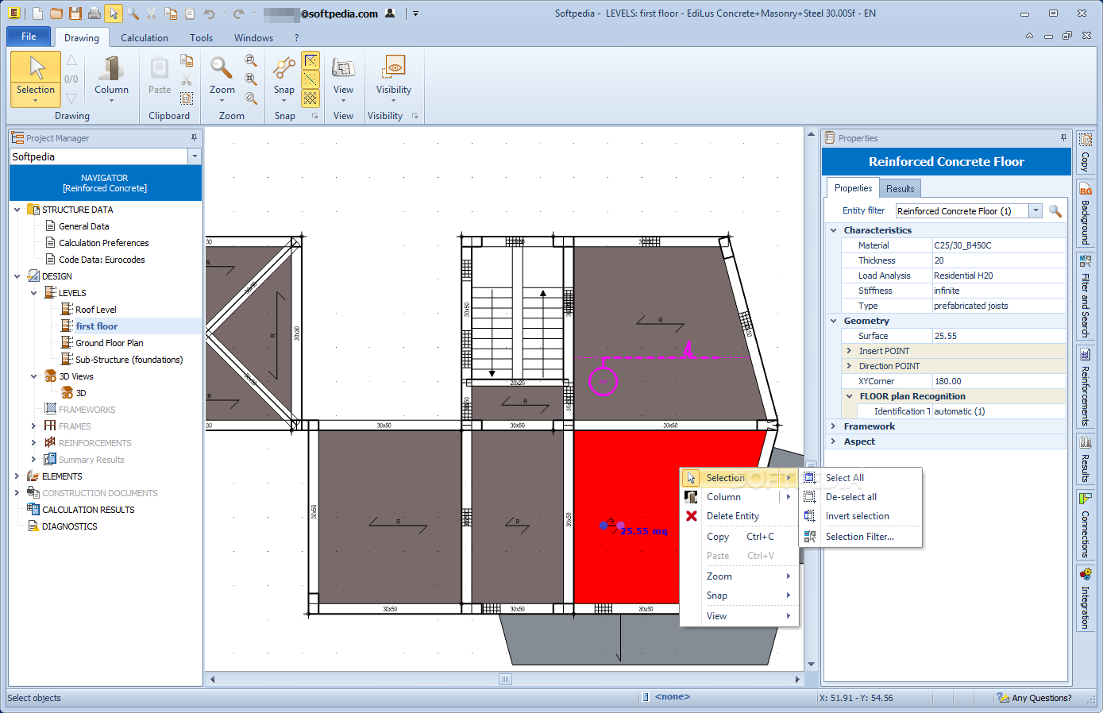Open Calculation Preferences in the tree
Image resolution: width=1103 pixels, height=713 pixels.
pyautogui.click(x=104, y=243)
